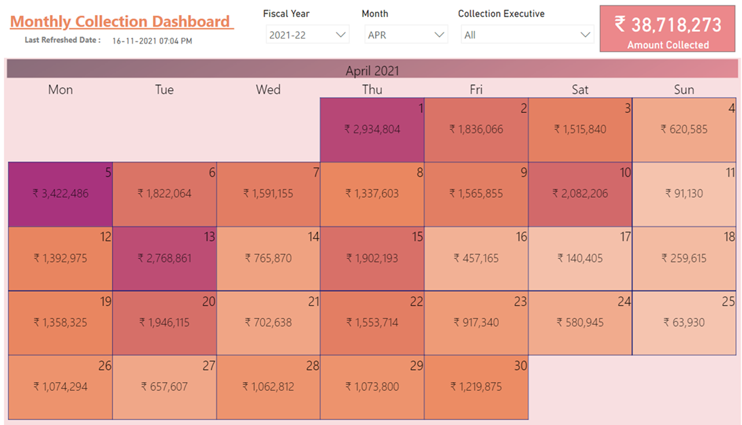Open the Fiscal Year dropdown
This screenshot has width=742, height=425.
coord(307,35)
